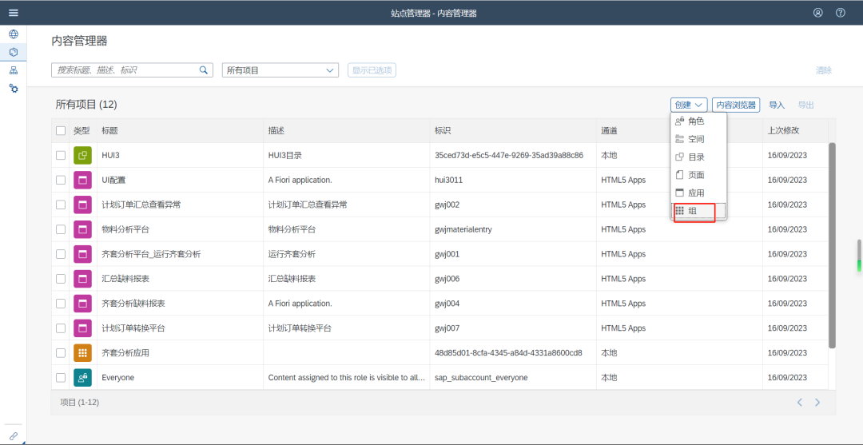This screenshot has width=863, height=445.
Task: Go to next page arrow
Action: (818, 403)
